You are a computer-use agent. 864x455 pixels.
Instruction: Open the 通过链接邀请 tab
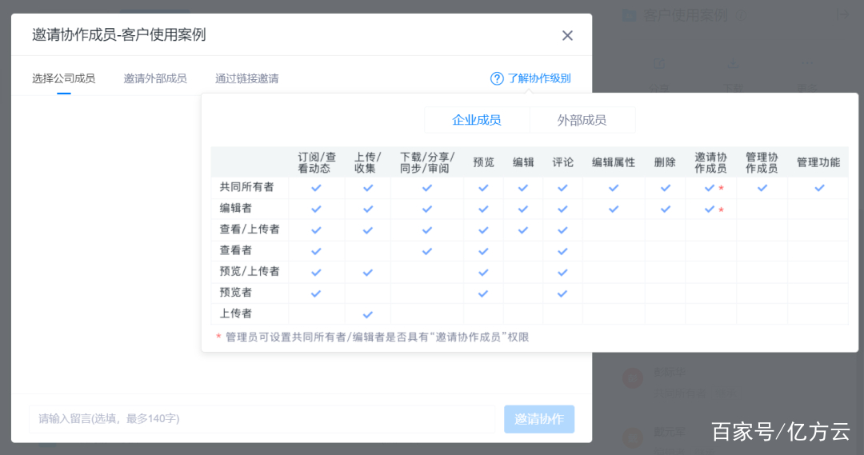click(x=246, y=79)
